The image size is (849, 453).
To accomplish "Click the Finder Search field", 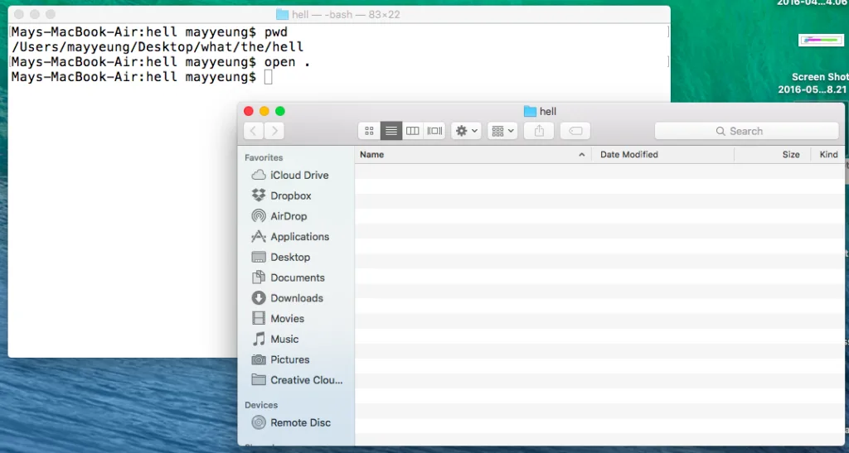I will point(747,131).
